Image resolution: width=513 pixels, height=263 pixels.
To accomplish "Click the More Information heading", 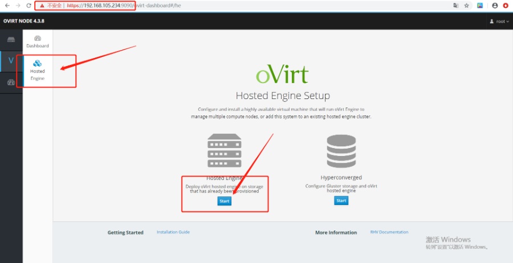I will click(x=336, y=233).
